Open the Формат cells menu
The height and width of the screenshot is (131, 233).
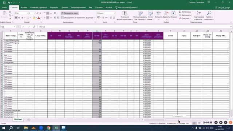click(x=174, y=15)
